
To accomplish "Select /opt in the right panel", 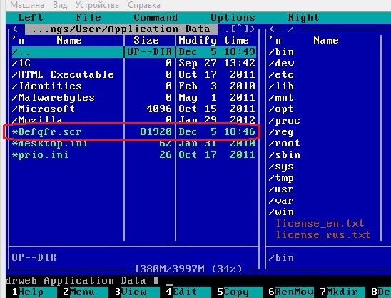I will 281,109.
